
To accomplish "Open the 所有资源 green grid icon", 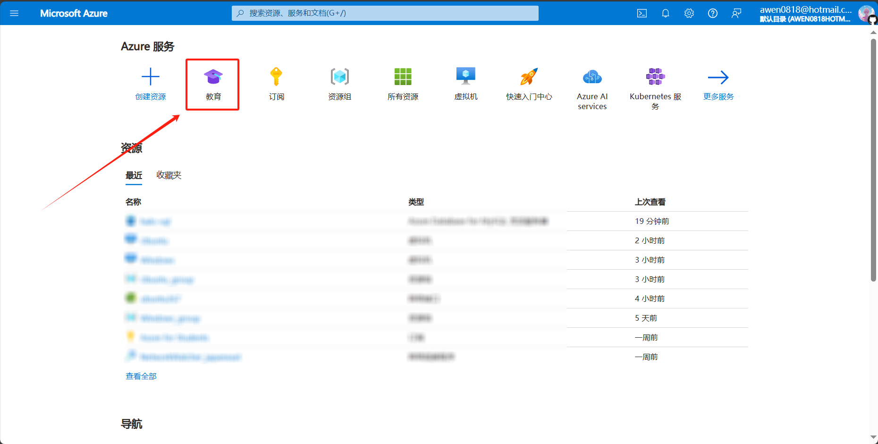I will click(403, 77).
